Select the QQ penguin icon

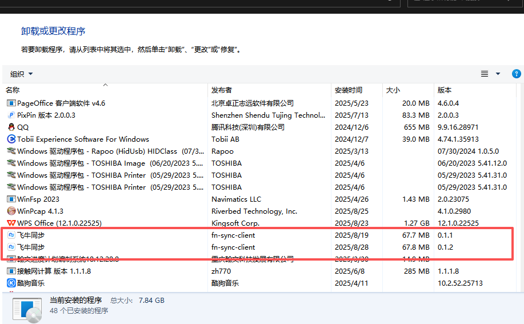point(11,127)
